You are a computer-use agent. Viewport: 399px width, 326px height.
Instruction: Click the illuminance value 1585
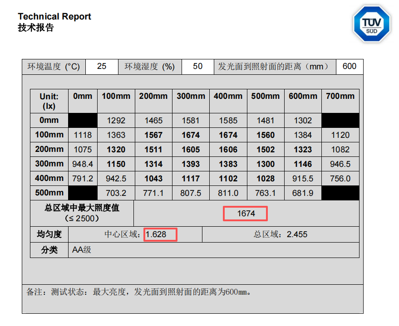[228, 121]
